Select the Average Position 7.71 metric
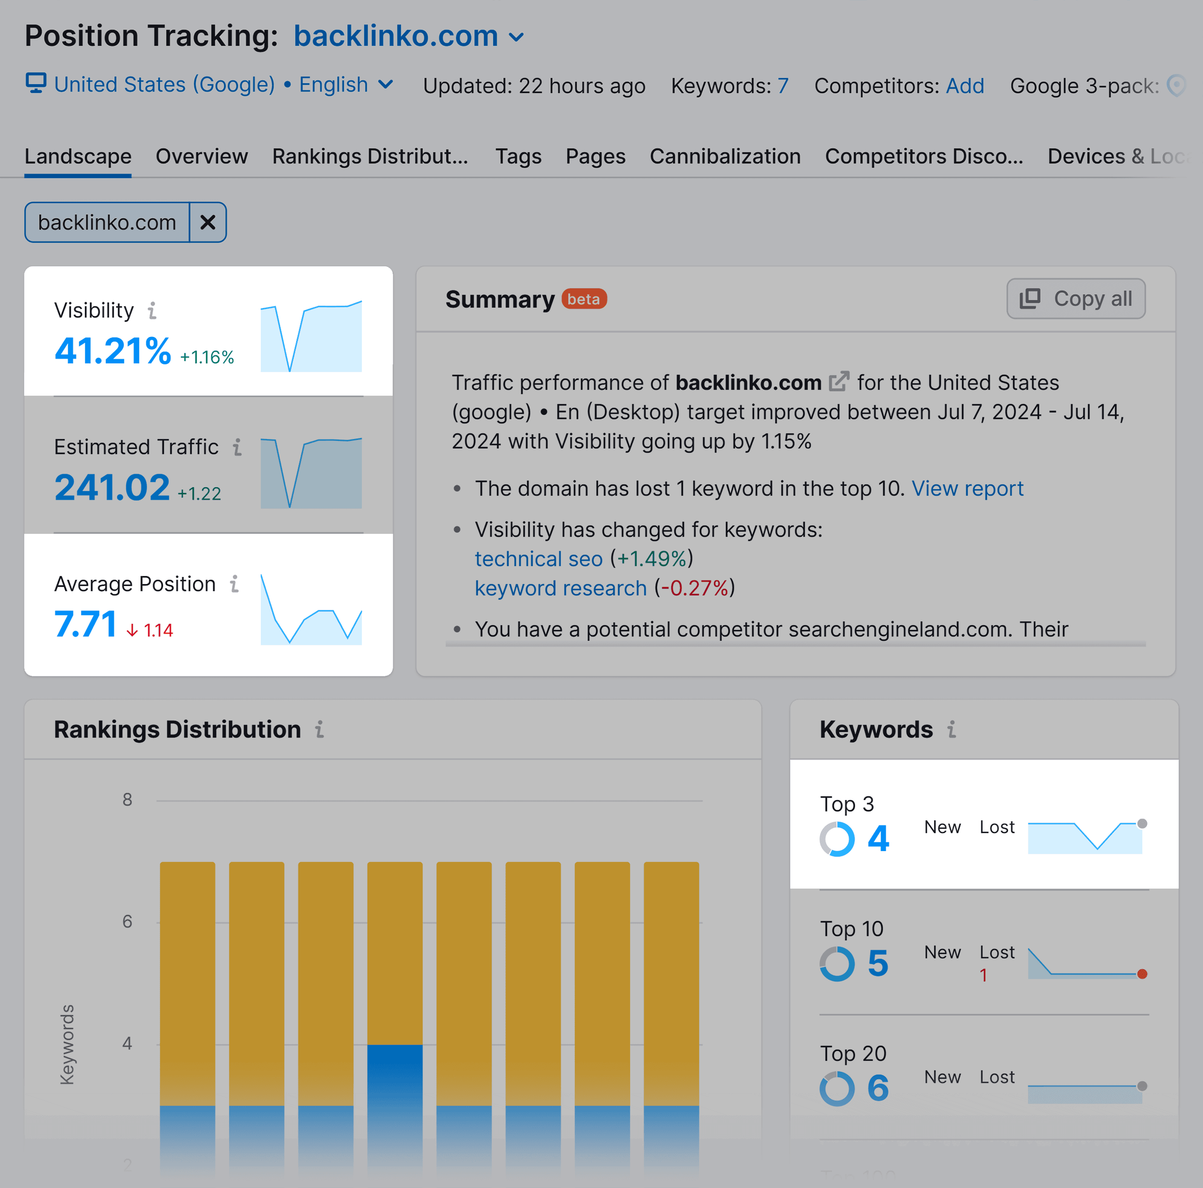This screenshot has height=1188, width=1203. tap(85, 623)
